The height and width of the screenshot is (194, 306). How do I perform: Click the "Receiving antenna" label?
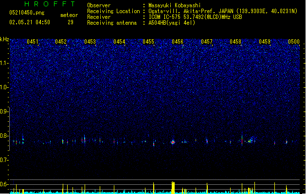(112, 23)
